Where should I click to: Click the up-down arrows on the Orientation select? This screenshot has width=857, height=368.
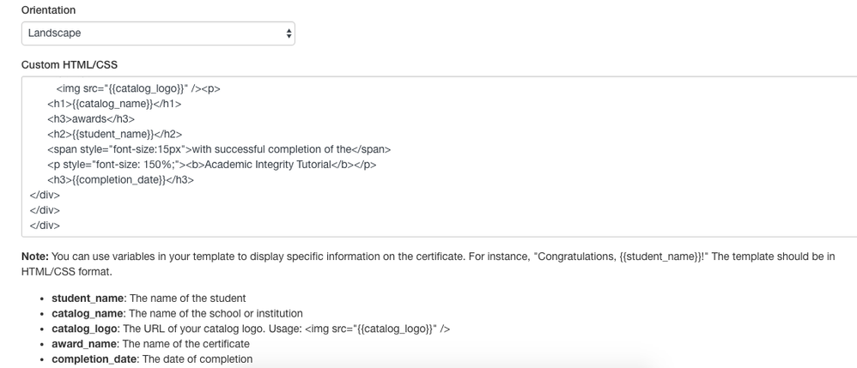[288, 33]
